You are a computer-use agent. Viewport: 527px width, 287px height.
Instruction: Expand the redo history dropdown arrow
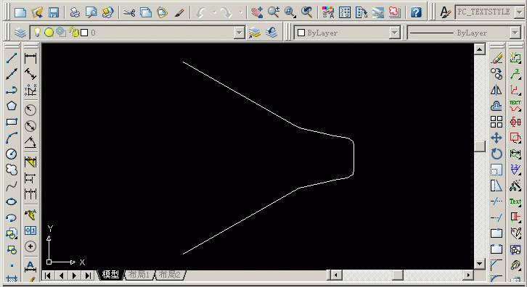pyautogui.click(x=240, y=13)
